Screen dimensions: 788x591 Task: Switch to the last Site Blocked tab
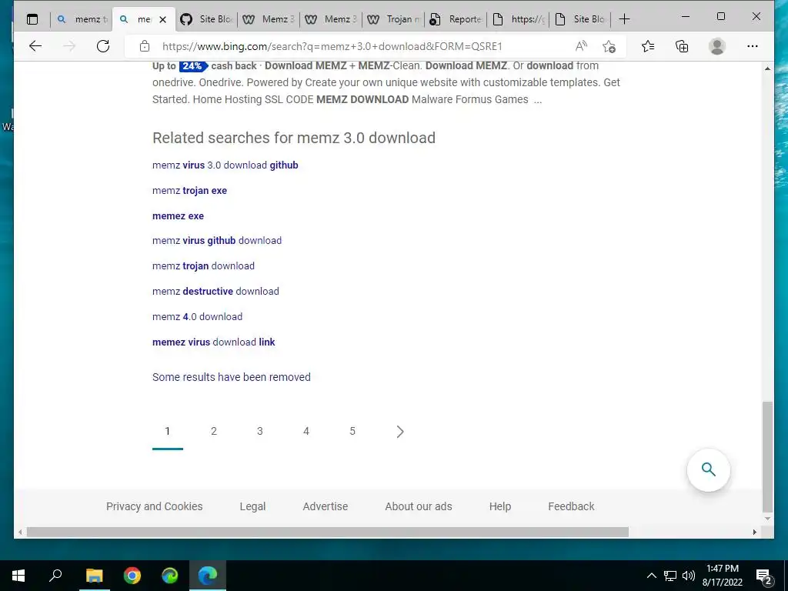pos(580,19)
